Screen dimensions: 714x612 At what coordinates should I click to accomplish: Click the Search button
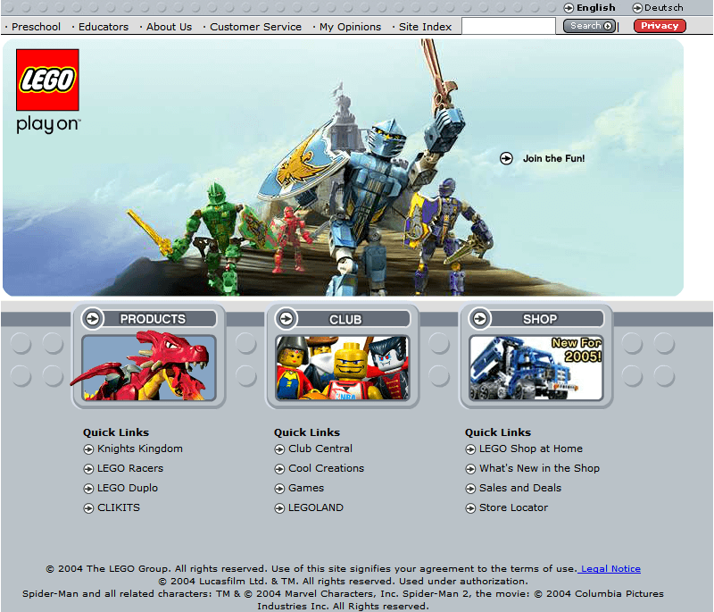(589, 26)
